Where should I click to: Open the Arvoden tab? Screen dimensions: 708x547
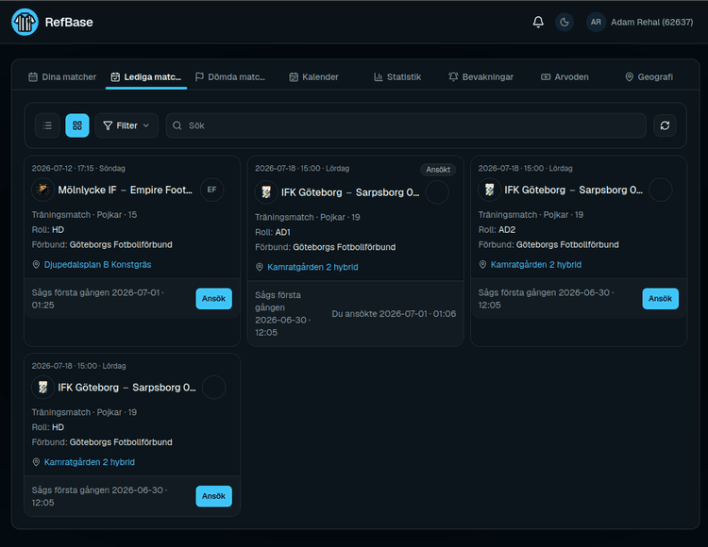[565, 77]
